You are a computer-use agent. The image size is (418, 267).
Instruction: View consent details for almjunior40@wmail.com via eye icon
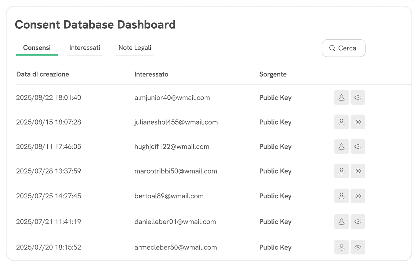[x=358, y=98]
